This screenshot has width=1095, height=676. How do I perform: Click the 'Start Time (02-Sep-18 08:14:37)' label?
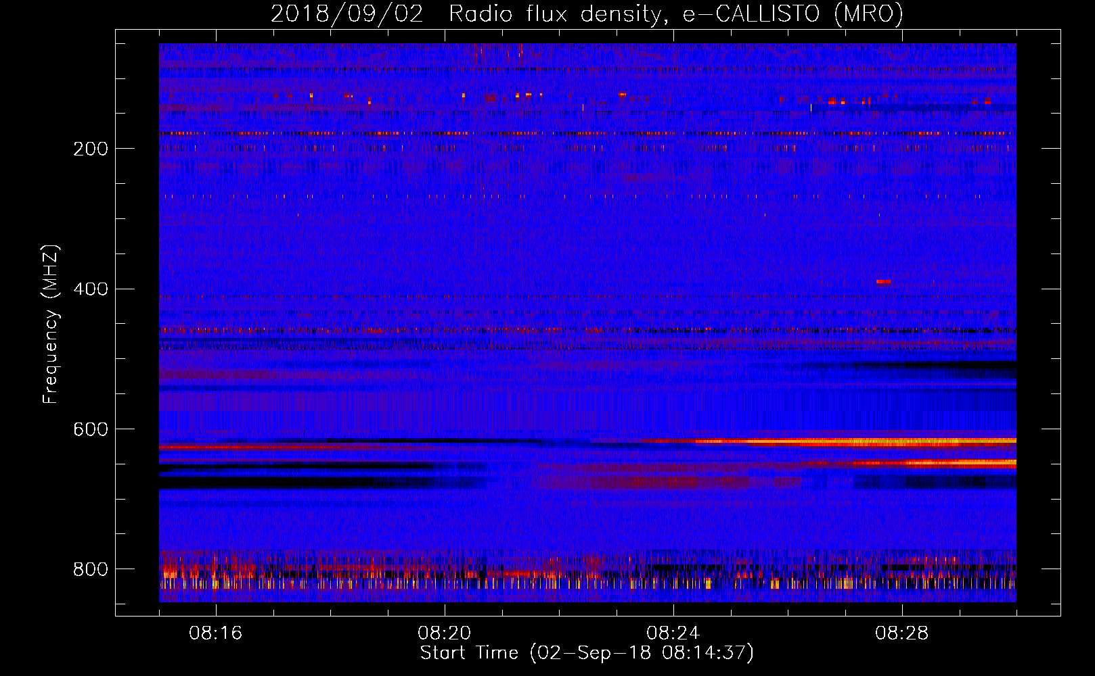(x=587, y=653)
